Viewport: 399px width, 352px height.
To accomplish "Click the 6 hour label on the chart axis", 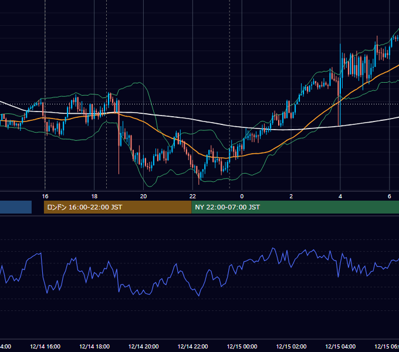I will pos(390,197).
